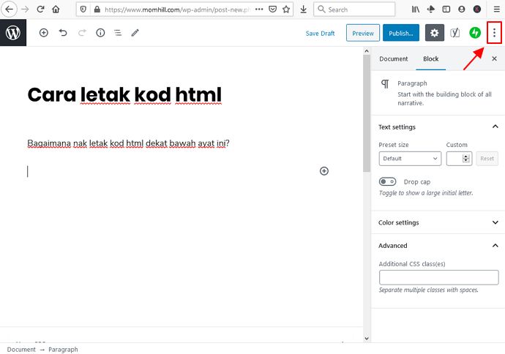505x354 pixels.
Task: Add block with inline plus icon
Action: pos(324,171)
